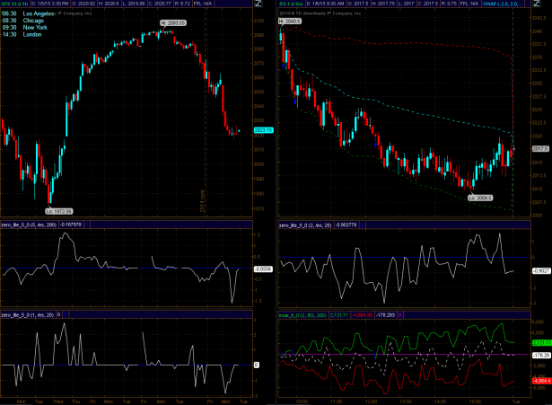Click the red -4,864.4 value tag
The image size is (552, 405).
point(540,381)
